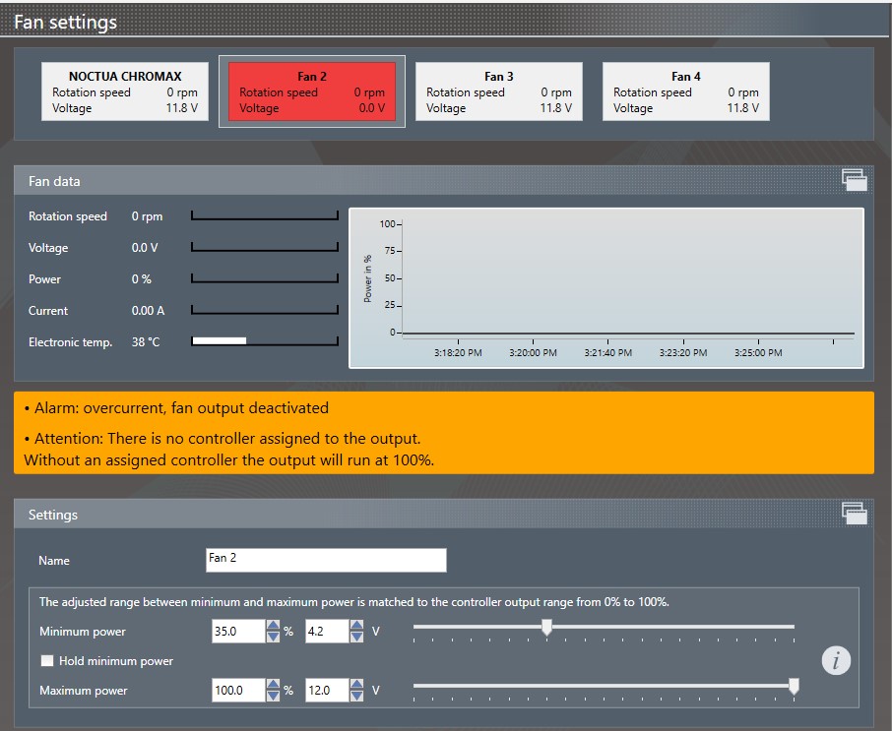Switch to the Fan 4 tile
Image resolution: width=892 pixels, height=731 pixels.
click(x=686, y=91)
